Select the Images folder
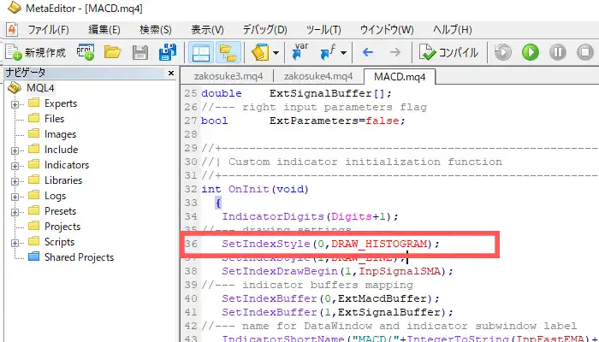 (60, 134)
